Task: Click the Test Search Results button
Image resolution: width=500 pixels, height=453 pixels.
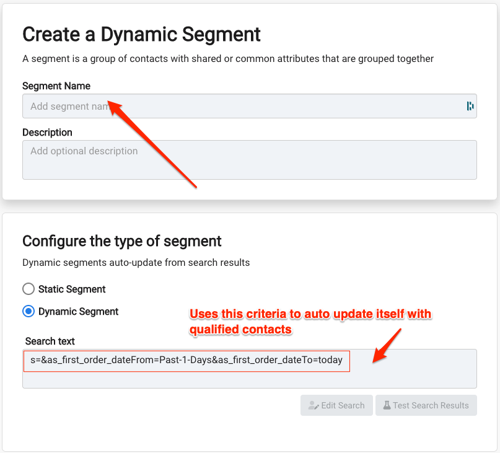Action: coord(426,405)
